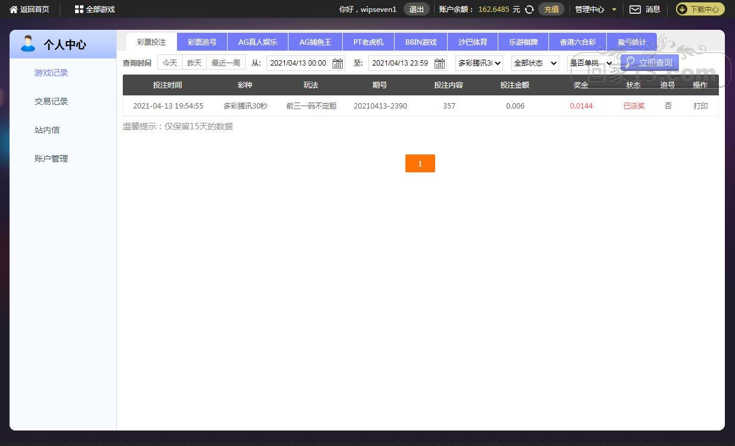
Task: Click the balance value 162.6485
Action: pos(494,10)
